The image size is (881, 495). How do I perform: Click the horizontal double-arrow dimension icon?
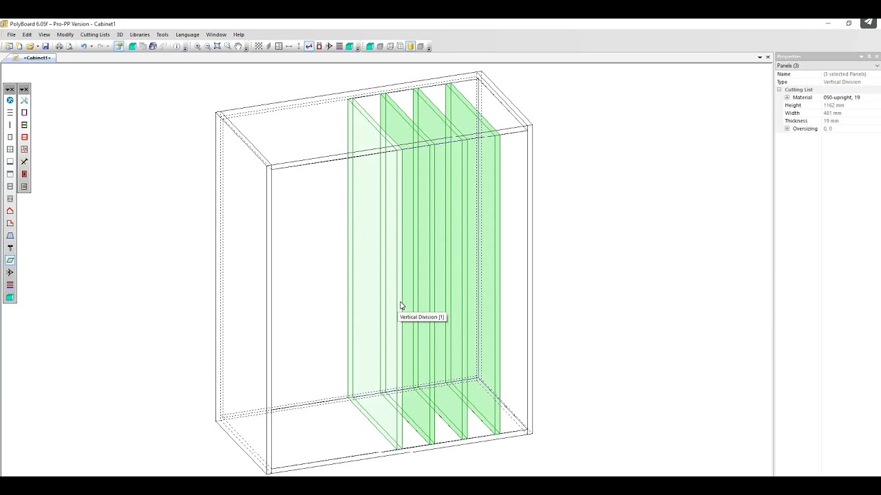point(288,46)
